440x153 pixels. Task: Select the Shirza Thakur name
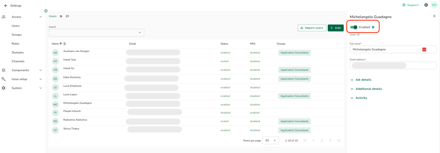(71, 129)
